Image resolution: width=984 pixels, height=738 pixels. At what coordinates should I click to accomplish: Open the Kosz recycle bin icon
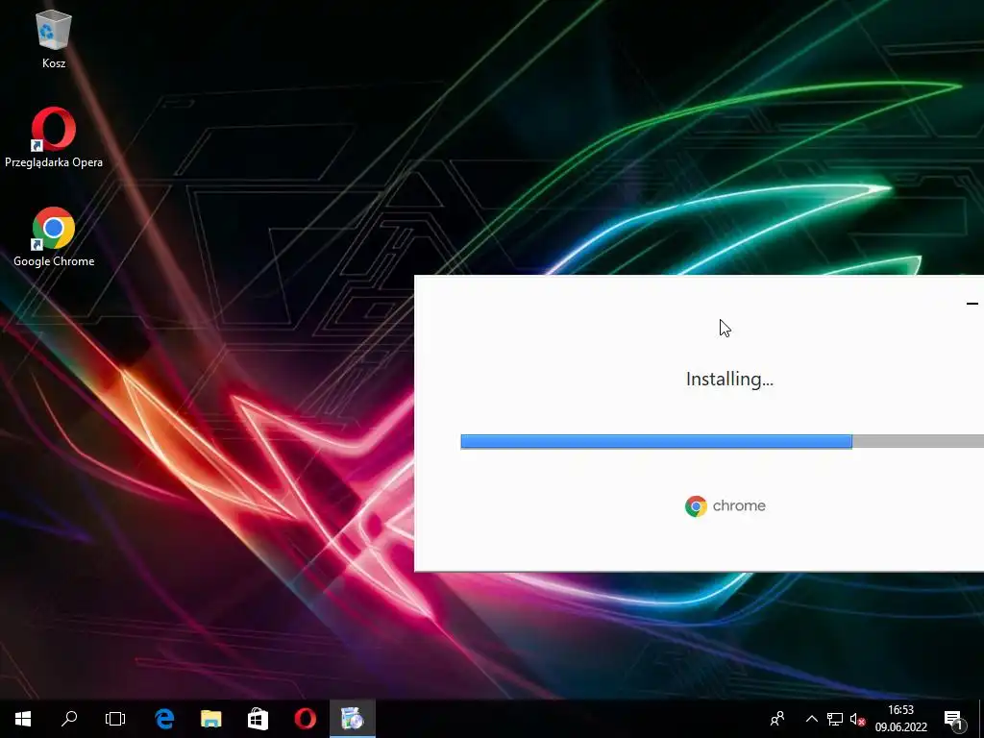point(54,39)
